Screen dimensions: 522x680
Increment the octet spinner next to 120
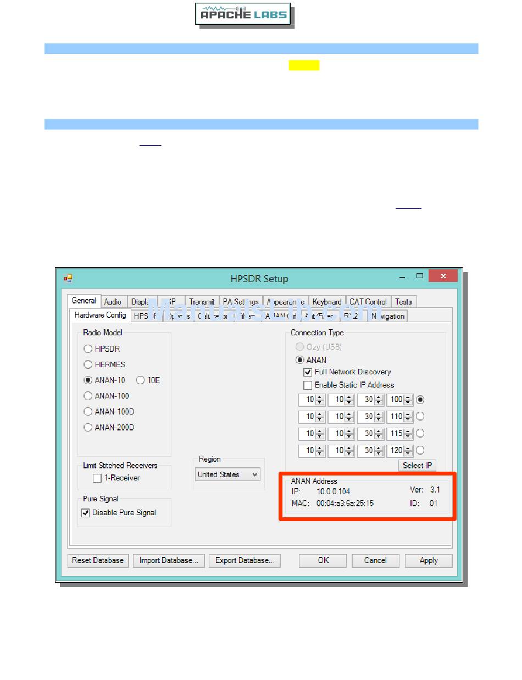408,447
